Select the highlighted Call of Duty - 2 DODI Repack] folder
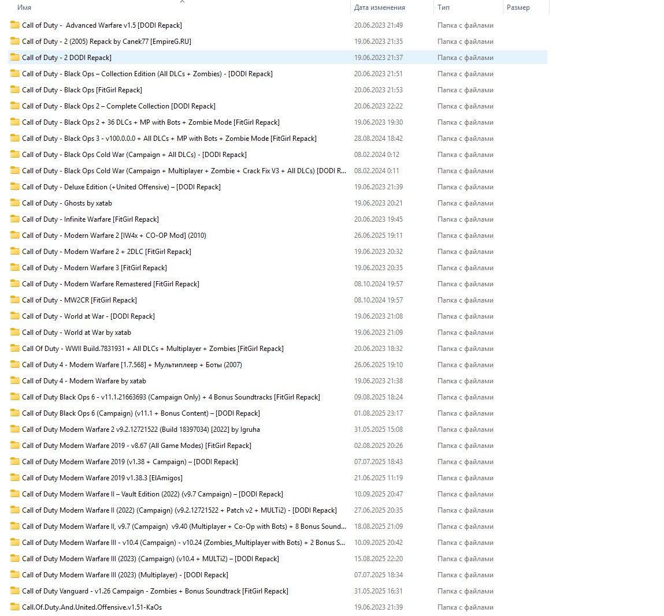Viewport: 664px width, 616px height. pos(66,58)
